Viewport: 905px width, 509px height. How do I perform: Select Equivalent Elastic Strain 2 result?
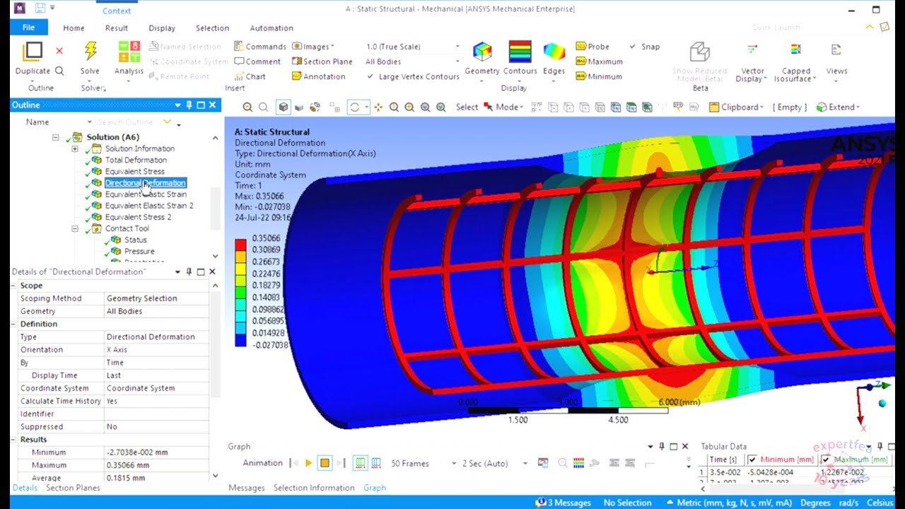click(x=149, y=206)
